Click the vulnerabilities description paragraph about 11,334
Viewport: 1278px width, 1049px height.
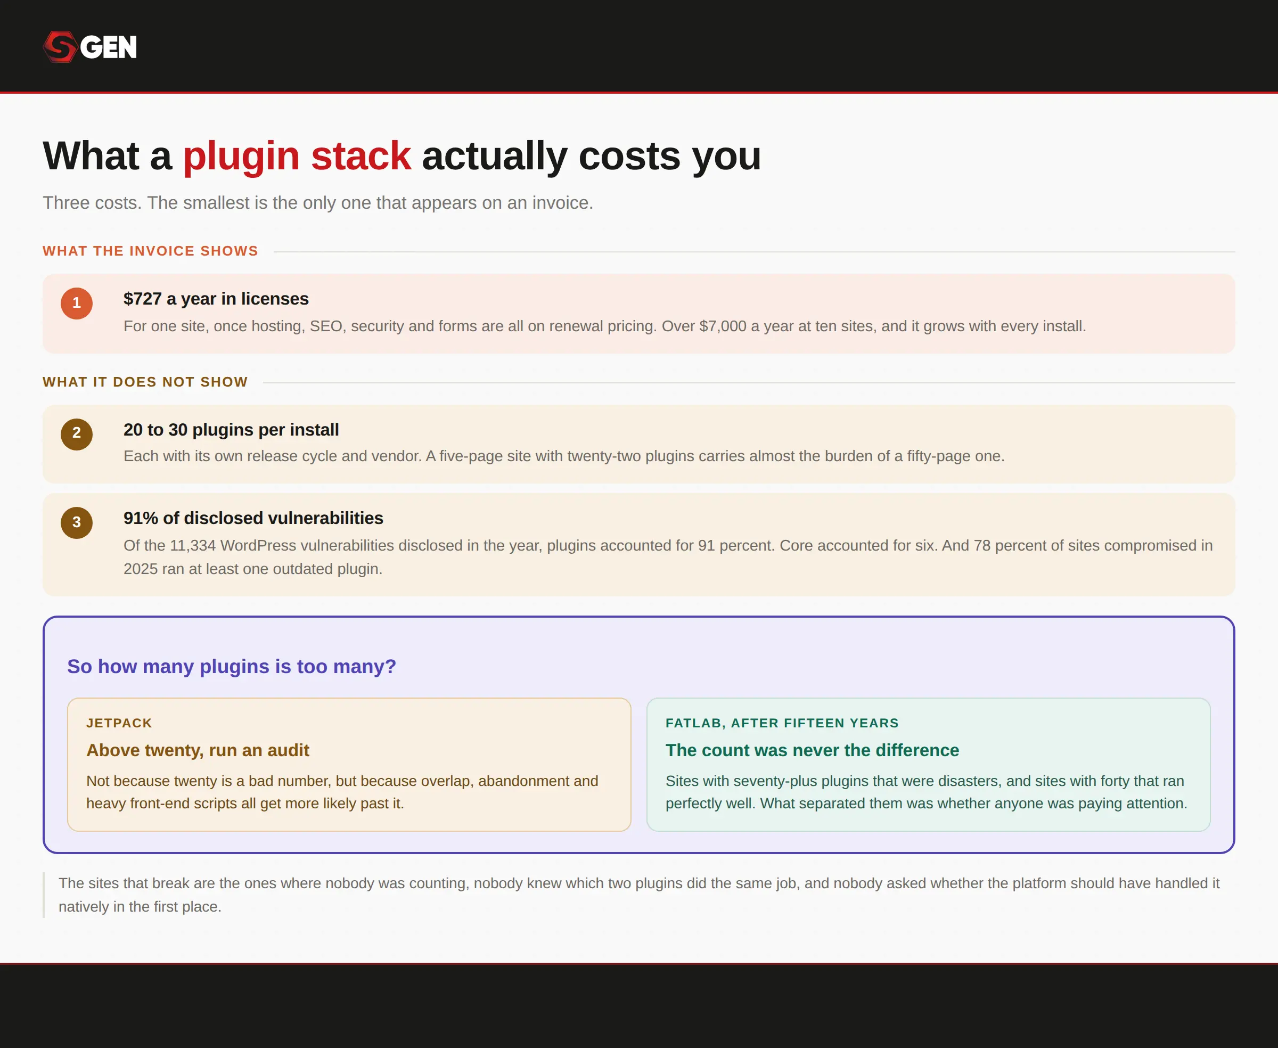(668, 557)
